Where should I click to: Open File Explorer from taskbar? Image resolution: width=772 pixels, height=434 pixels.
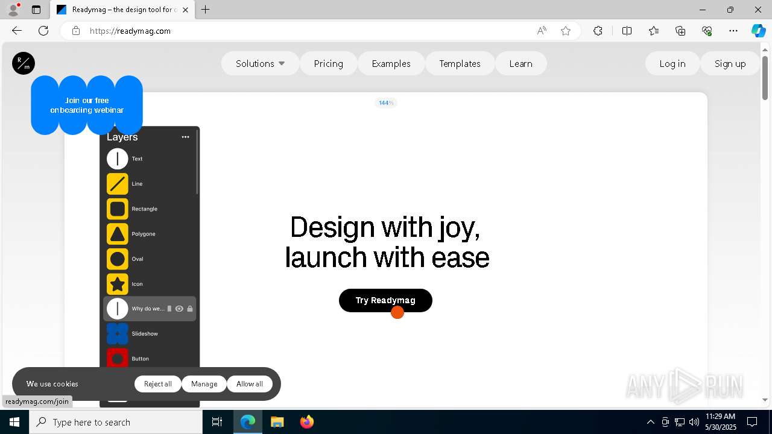[x=277, y=422]
